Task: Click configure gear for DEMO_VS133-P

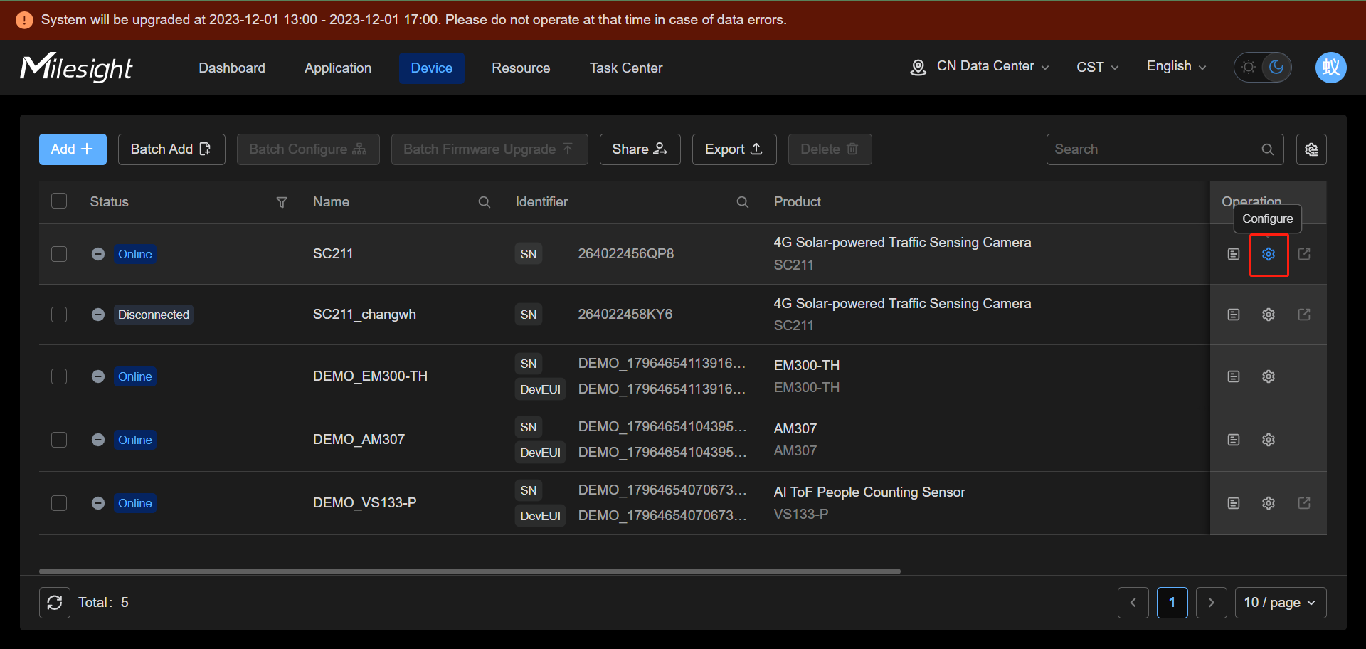Action: click(1269, 503)
